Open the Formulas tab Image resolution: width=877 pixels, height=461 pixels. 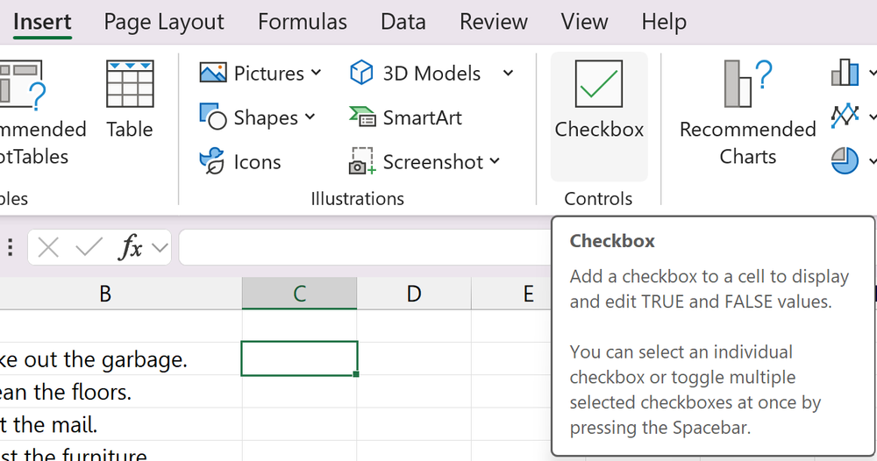(303, 22)
